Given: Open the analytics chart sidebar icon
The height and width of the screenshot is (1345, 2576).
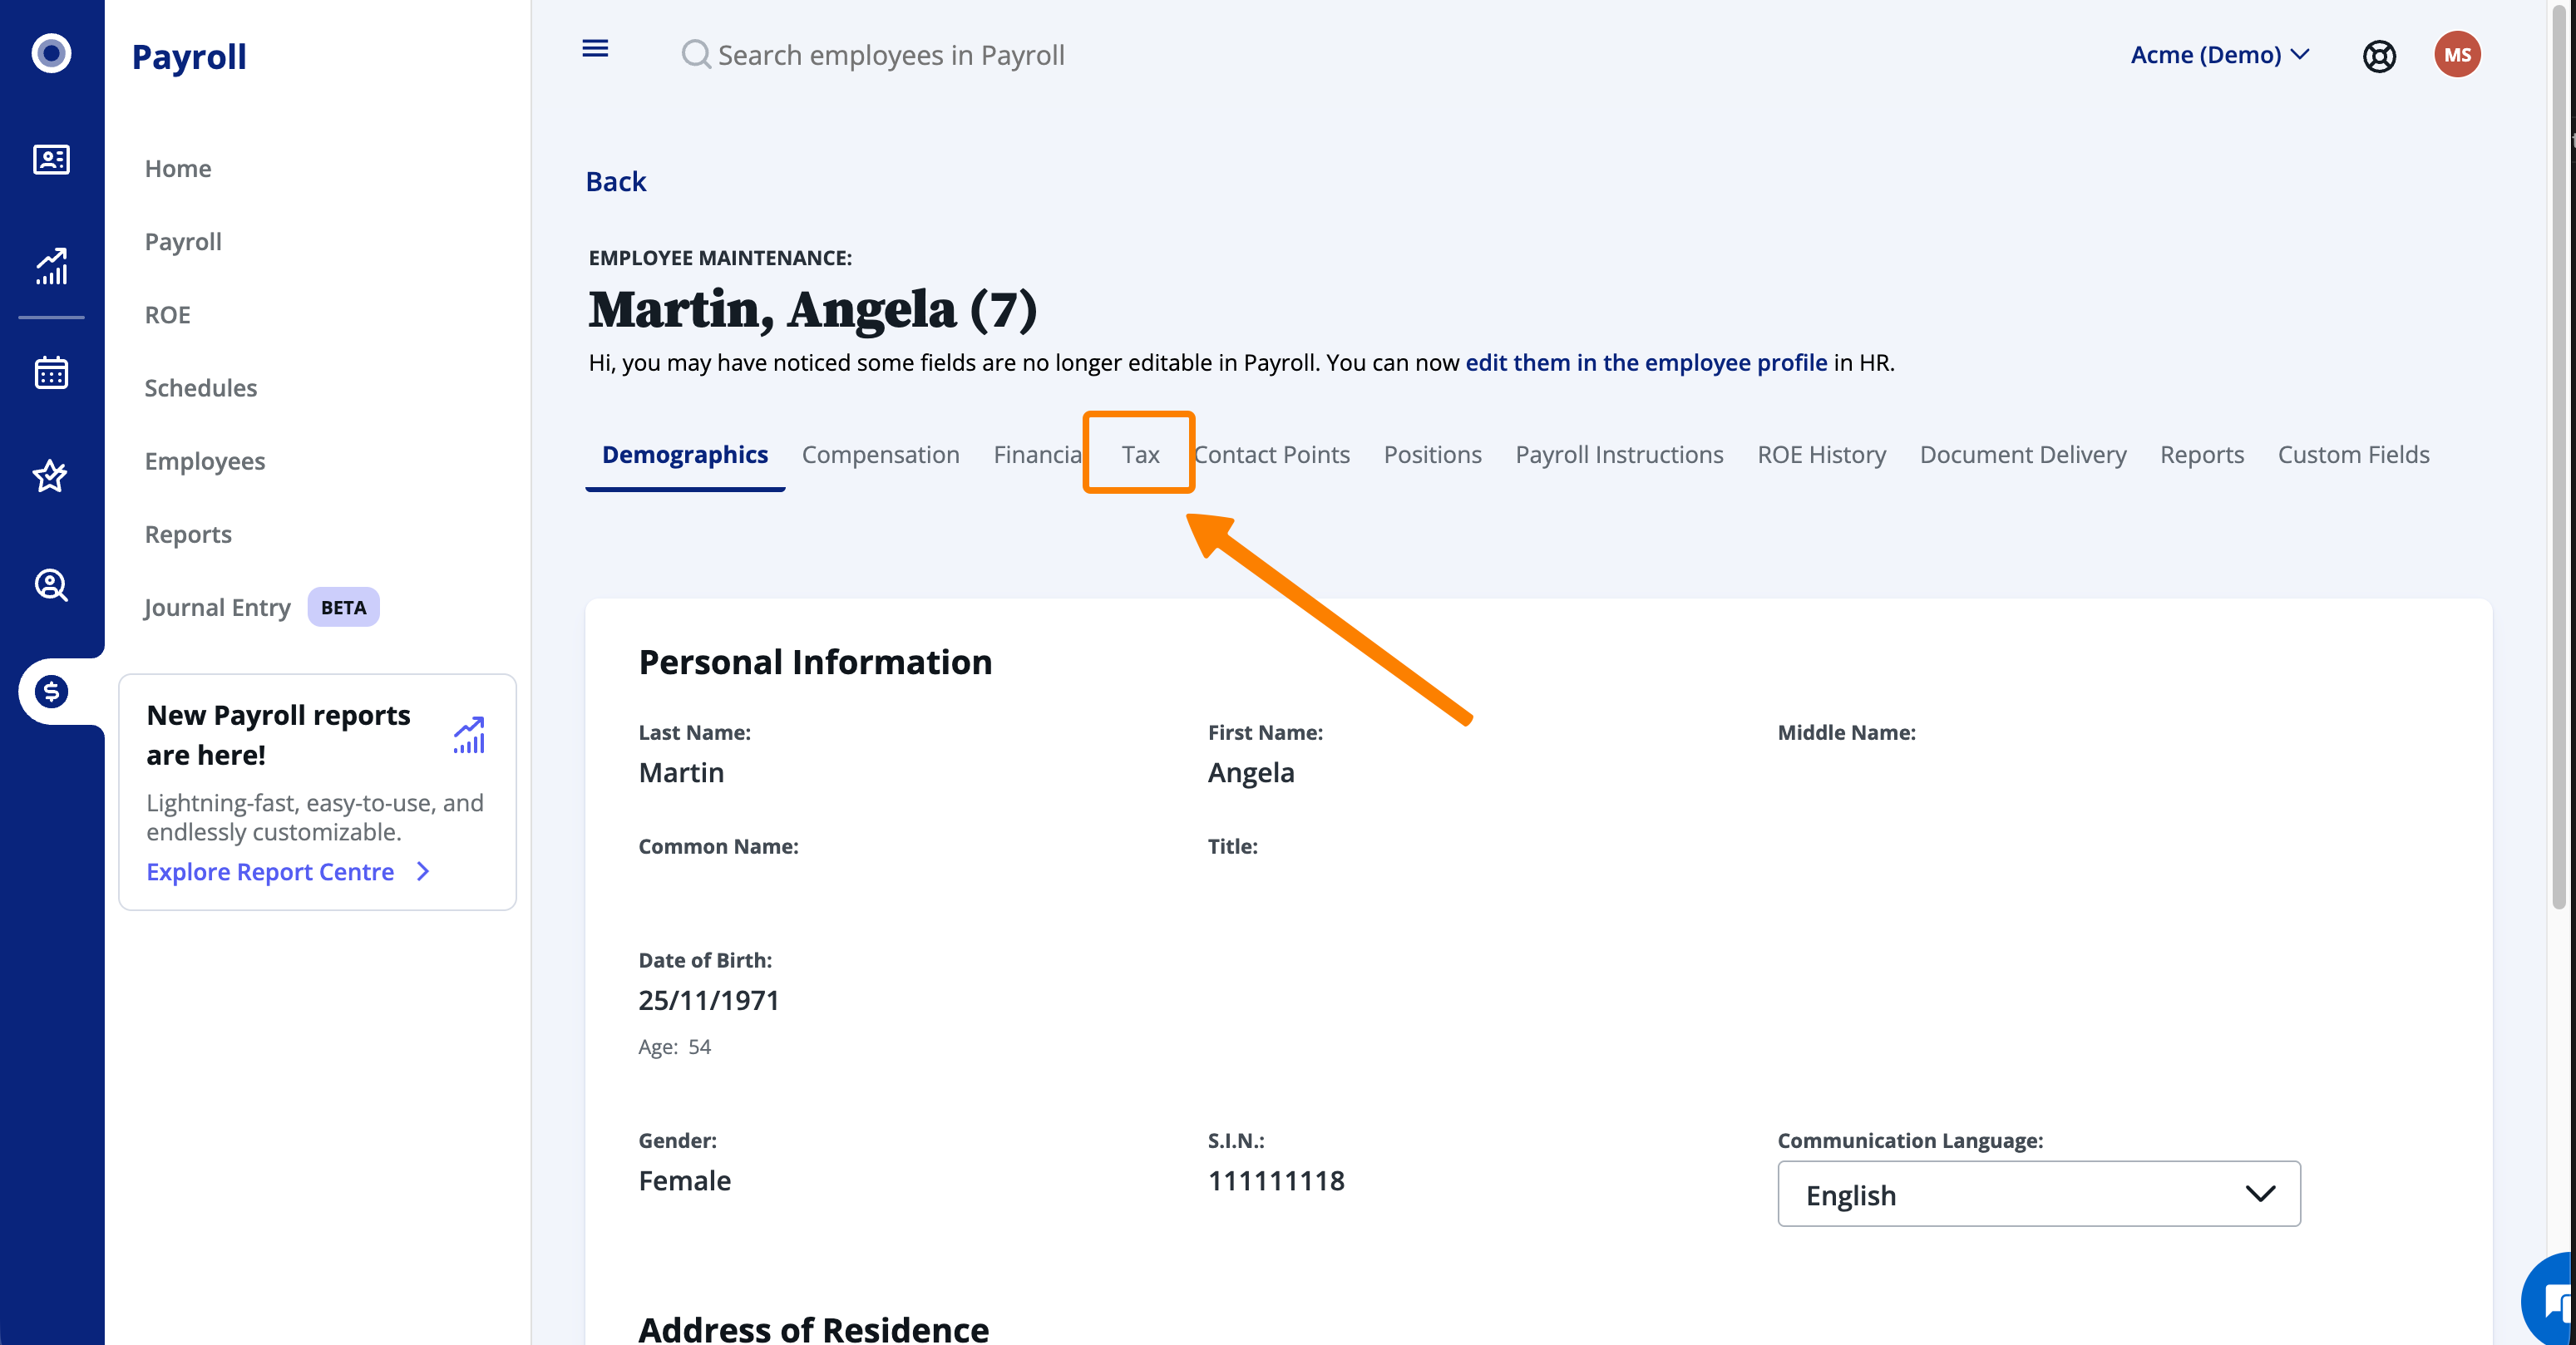Looking at the screenshot, I should pos(51,267).
